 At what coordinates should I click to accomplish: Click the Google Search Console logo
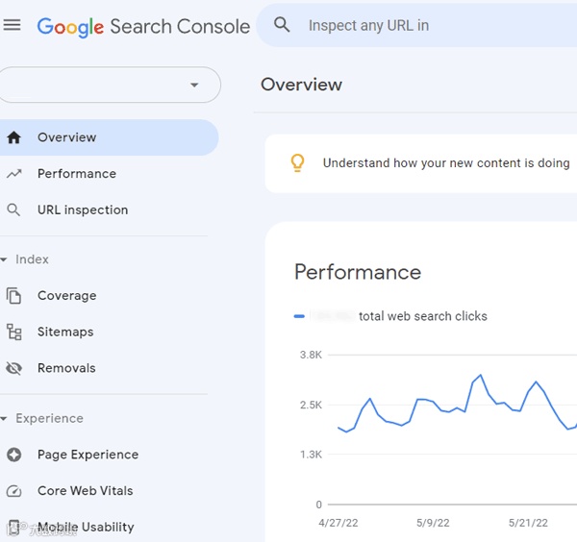143,27
